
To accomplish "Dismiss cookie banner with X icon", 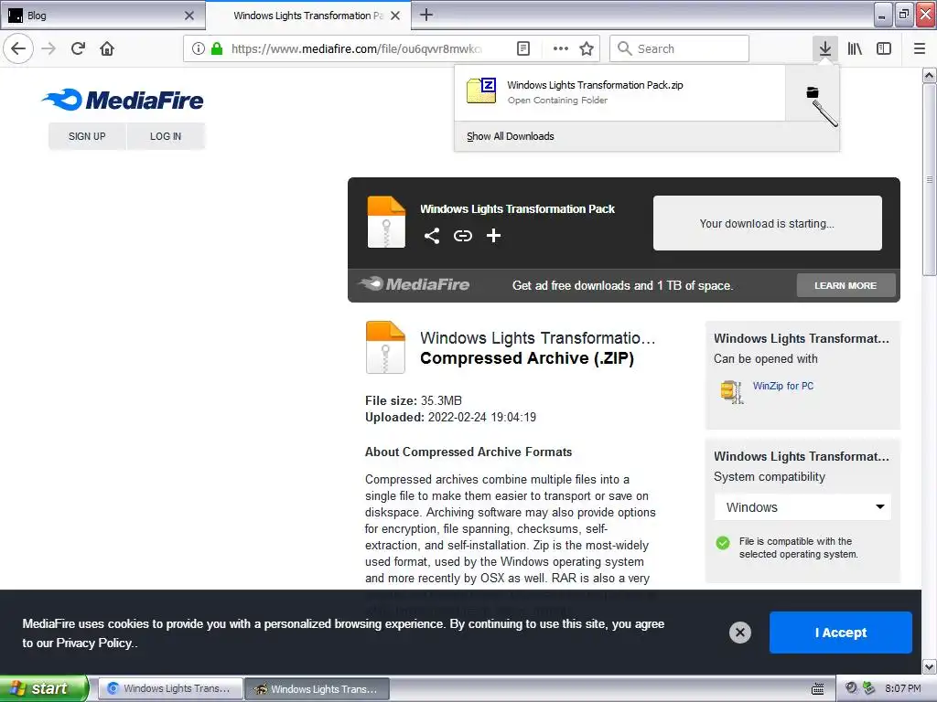I will [x=739, y=633].
